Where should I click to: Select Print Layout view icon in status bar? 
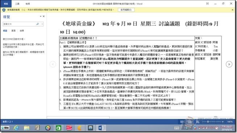click(x=190, y=121)
